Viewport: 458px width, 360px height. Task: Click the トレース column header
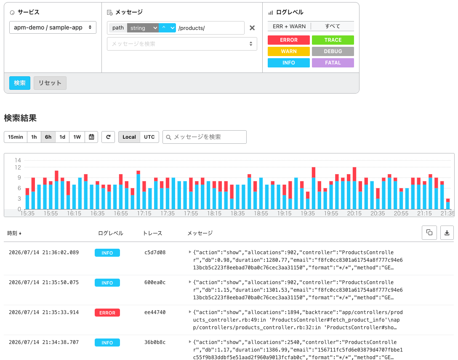click(152, 233)
